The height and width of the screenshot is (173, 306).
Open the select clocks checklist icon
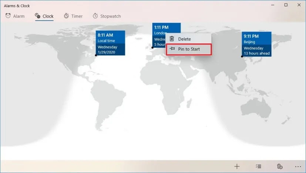tap(259, 166)
